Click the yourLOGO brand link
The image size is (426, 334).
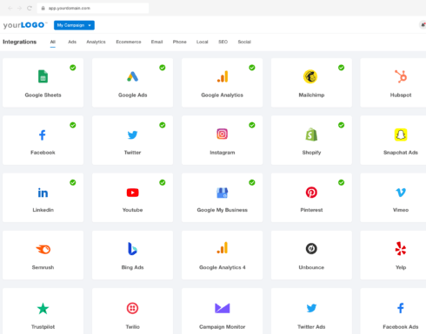click(25, 25)
